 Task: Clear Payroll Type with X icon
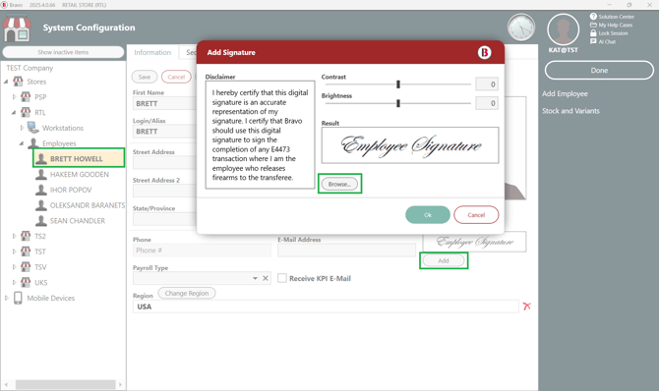pos(266,278)
